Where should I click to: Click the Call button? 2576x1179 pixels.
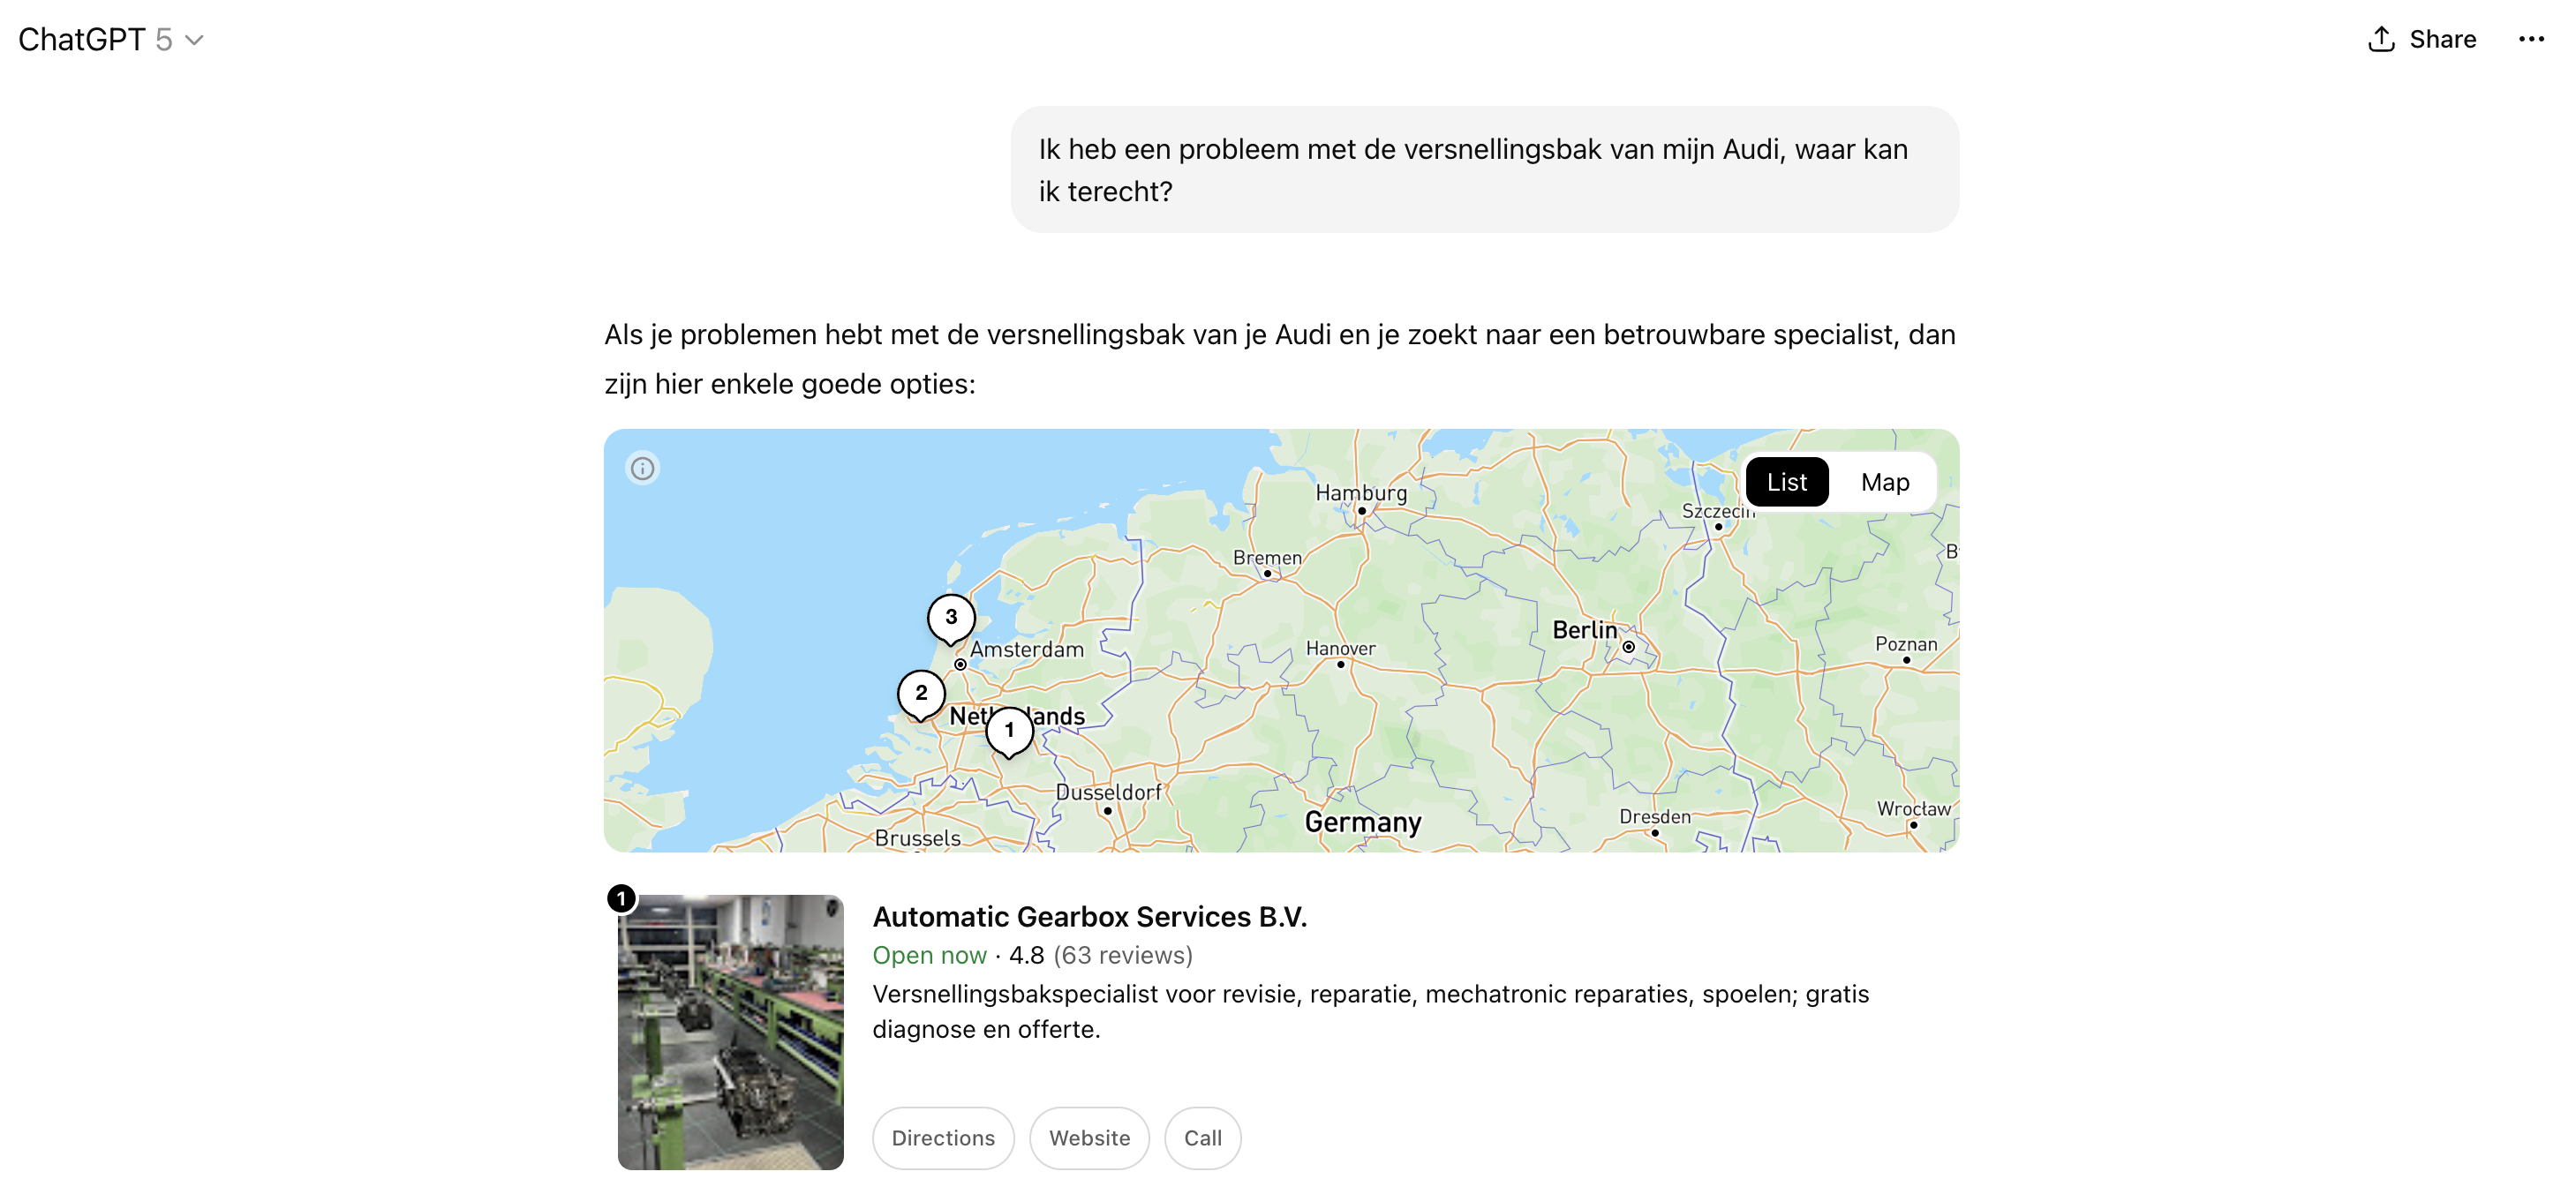point(1202,1137)
